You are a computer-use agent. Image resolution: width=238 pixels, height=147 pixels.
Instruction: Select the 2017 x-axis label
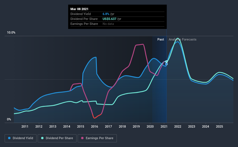click(108, 126)
